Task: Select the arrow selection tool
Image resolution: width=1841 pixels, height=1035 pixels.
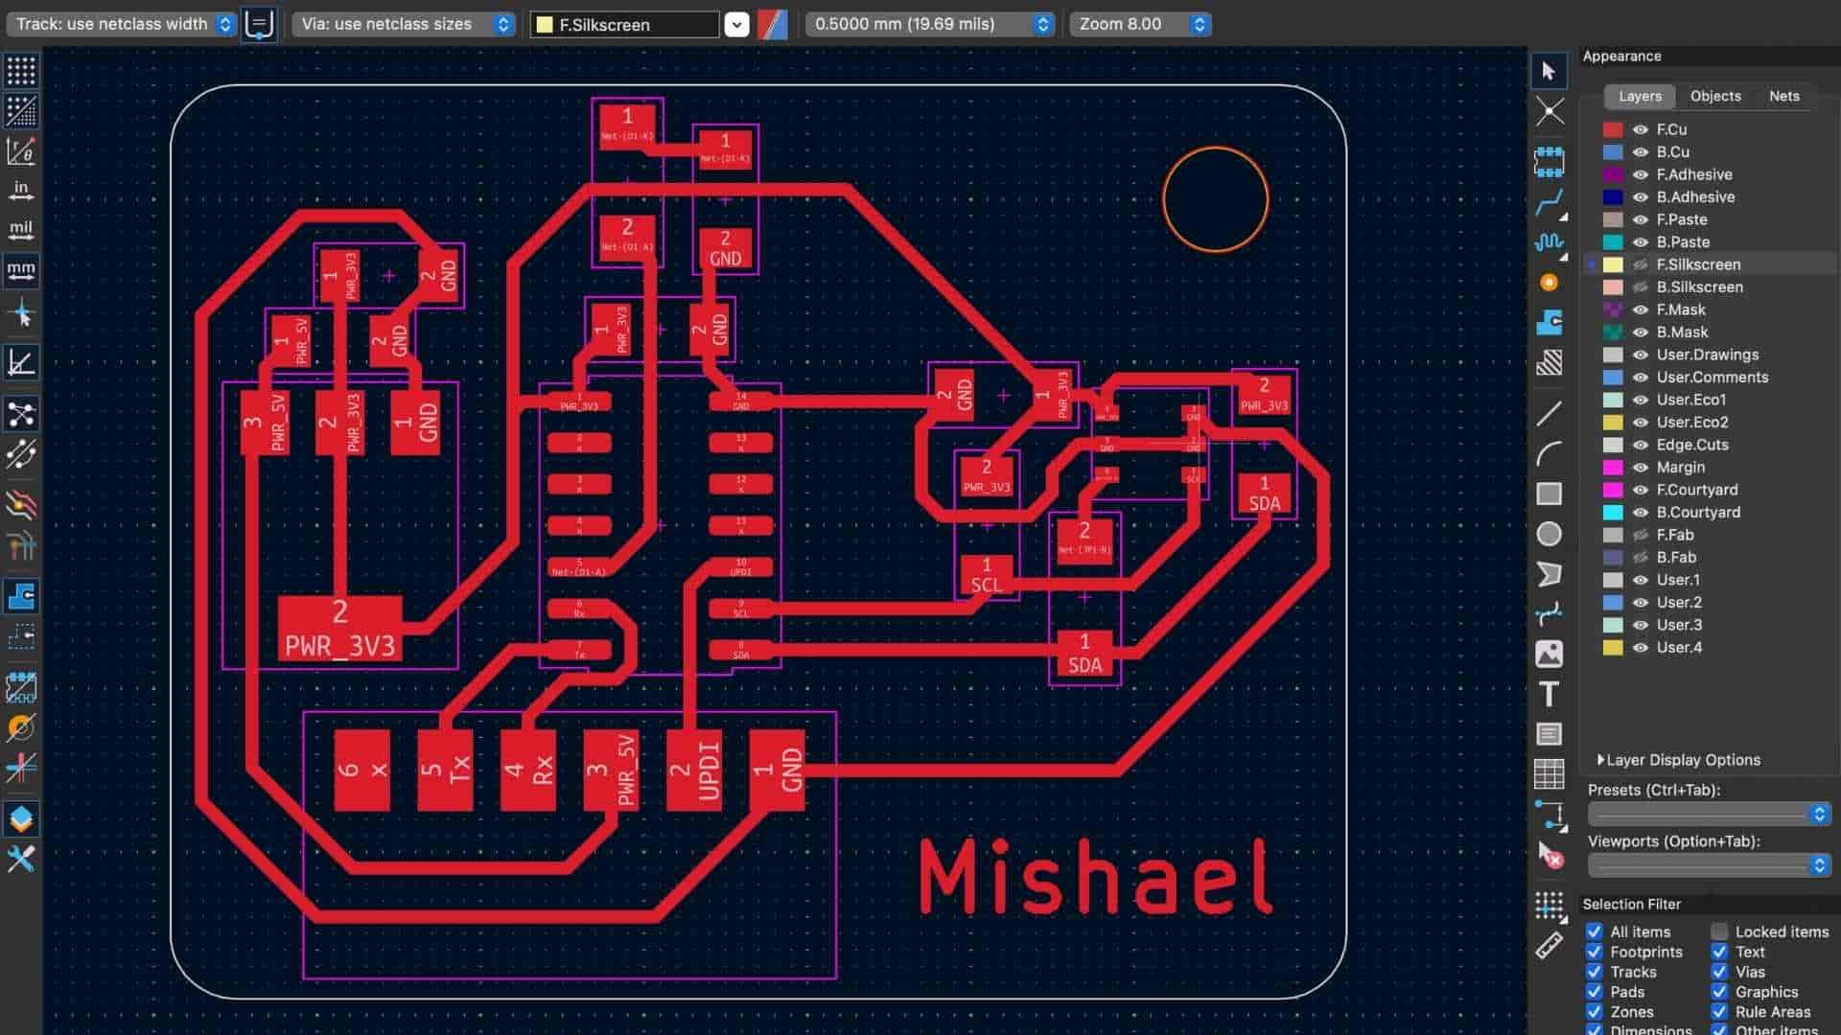Action: point(1549,71)
